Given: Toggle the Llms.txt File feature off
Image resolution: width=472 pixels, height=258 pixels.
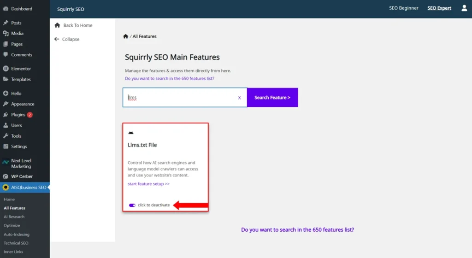Looking at the screenshot, I should point(132,205).
